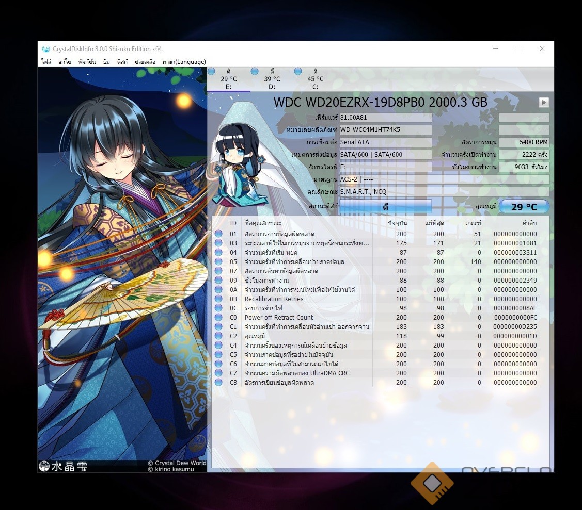582x510 pixels.
Task: Click the ดี health status button
Action: 385,207
